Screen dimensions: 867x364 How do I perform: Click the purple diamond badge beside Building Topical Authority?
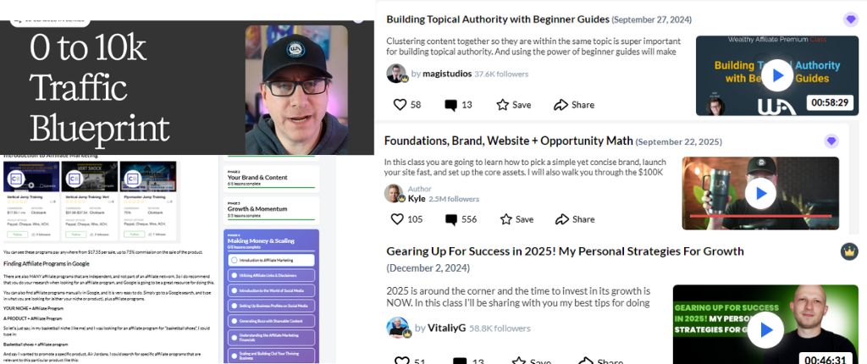(850, 20)
